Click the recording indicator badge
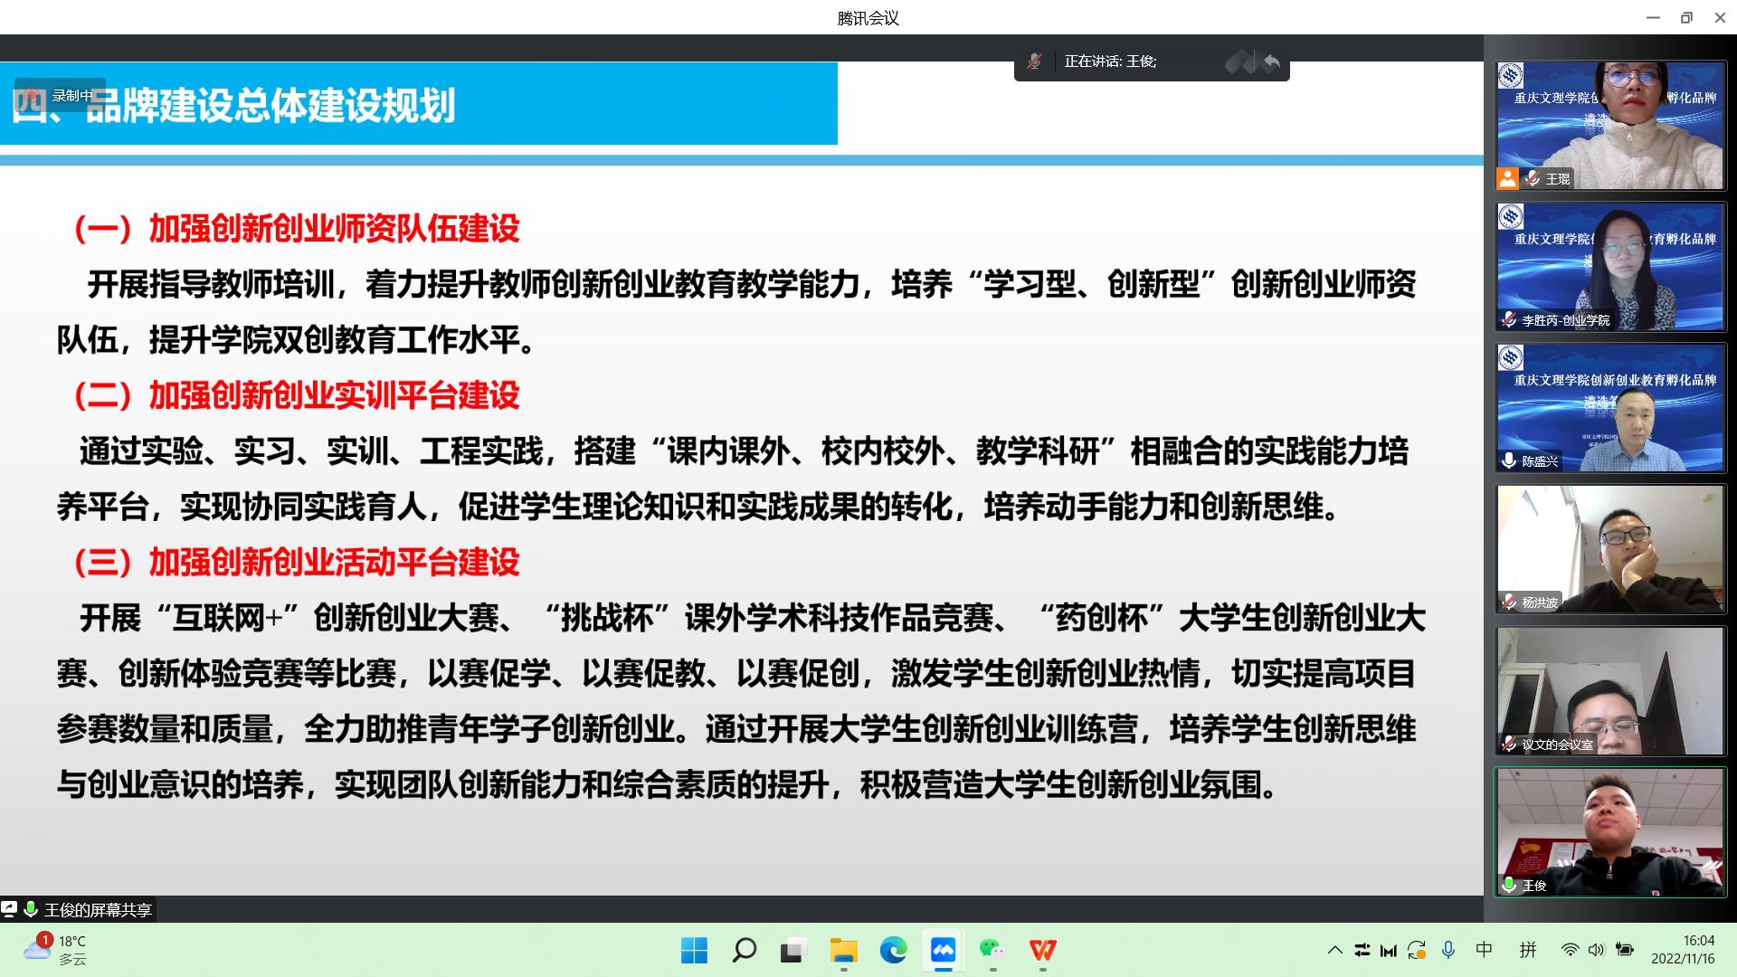The height and width of the screenshot is (977, 1737). [x=60, y=95]
